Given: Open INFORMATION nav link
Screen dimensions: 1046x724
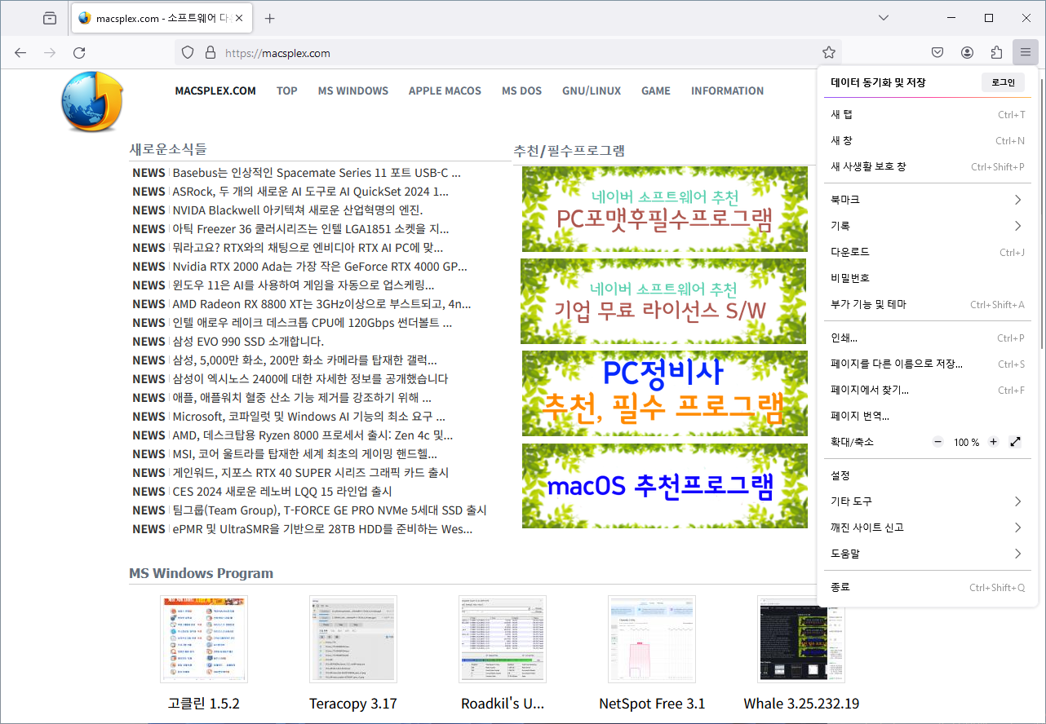Looking at the screenshot, I should [x=728, y=90].
